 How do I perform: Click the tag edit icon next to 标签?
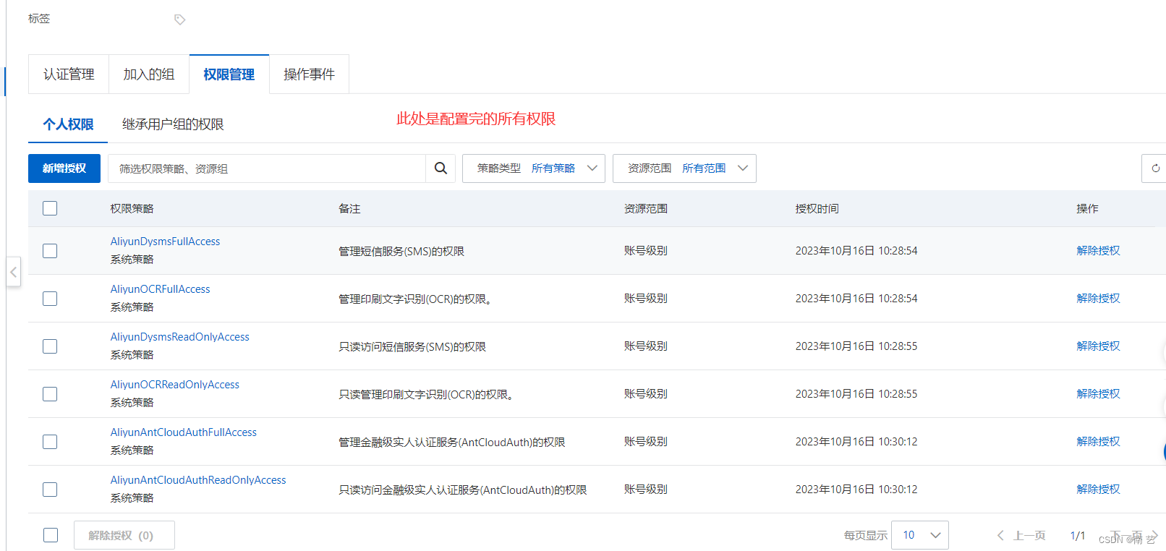[x=180, y=20]
